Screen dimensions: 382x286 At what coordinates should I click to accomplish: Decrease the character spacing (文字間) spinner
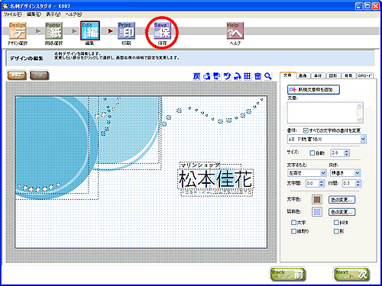322,185
